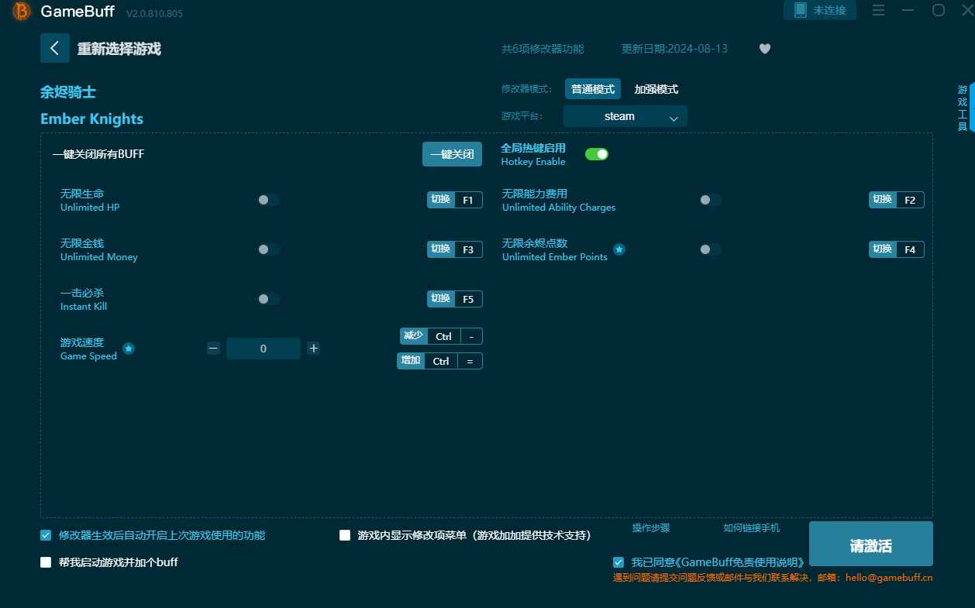975x608 pixels.
Task: Click the 一键关闭所有BUFF label
Action: point(98,154)
